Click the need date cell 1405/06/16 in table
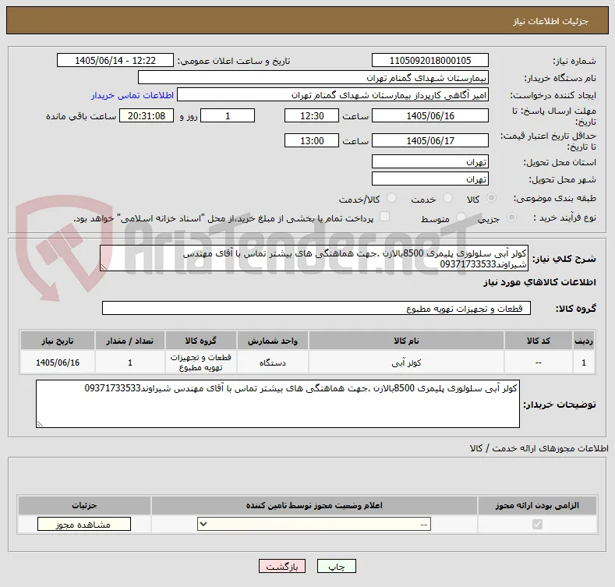This screenshot has width=615, height=587. pyautogui.click(x=58, y=362)
